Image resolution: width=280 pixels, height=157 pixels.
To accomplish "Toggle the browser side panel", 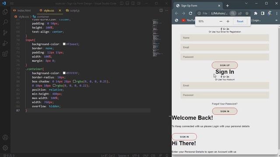I will [262, 14].
